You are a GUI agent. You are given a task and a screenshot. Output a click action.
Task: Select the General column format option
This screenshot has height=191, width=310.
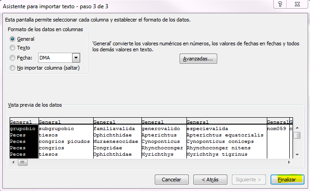[x=12, y=39]
